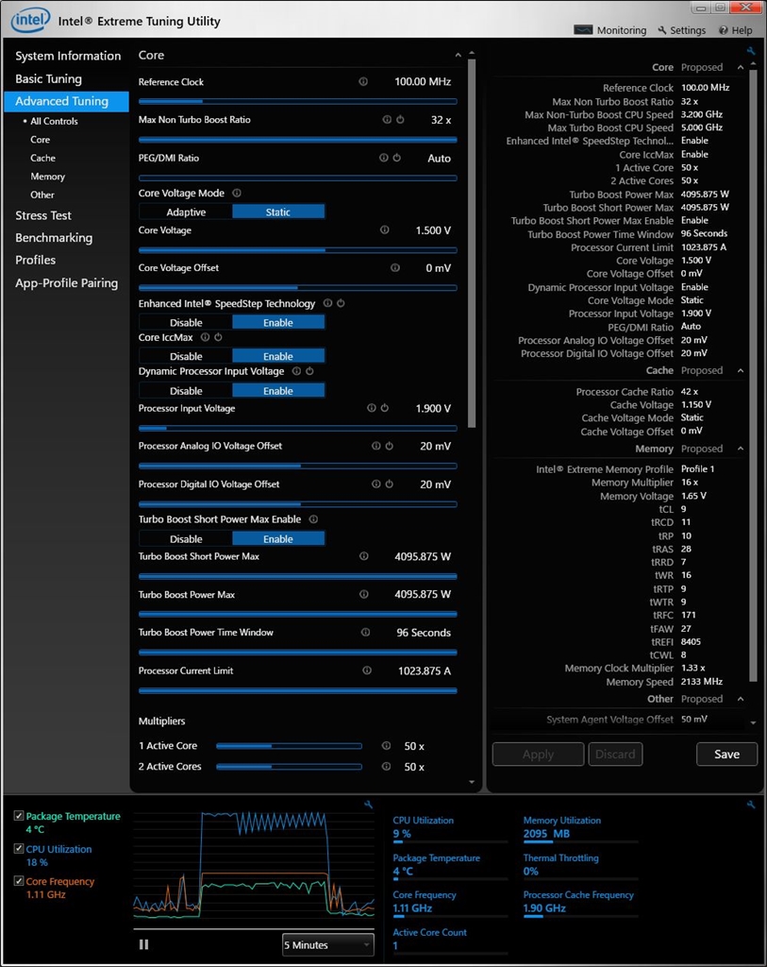
Task: Open the 5 Minutes time range dropdown
Action: 327,944
